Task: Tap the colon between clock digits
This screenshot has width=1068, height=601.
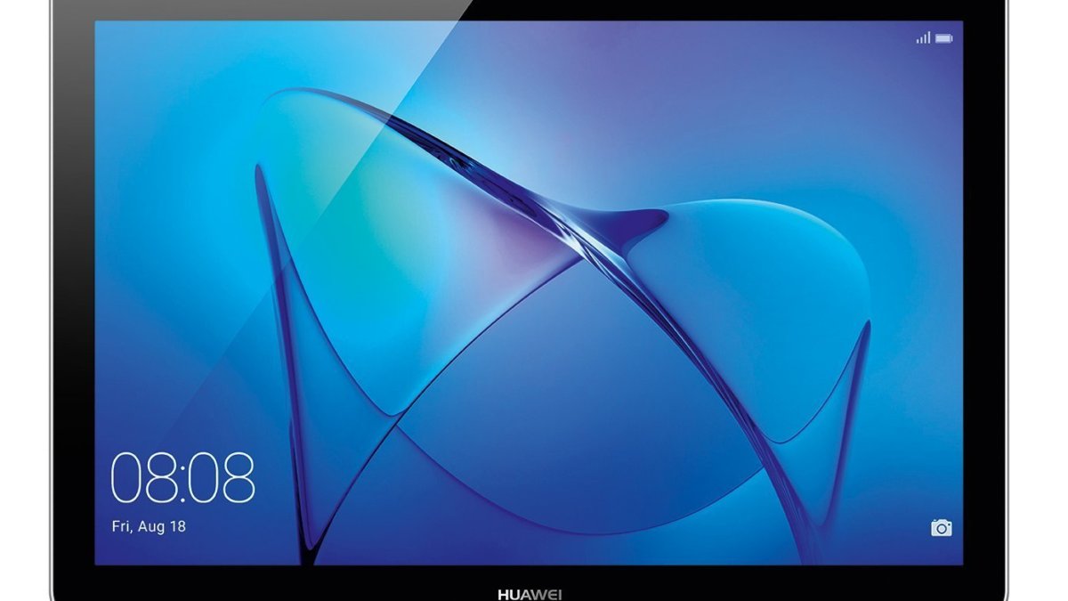Action: pyautogui.click(x=183, y=479)
